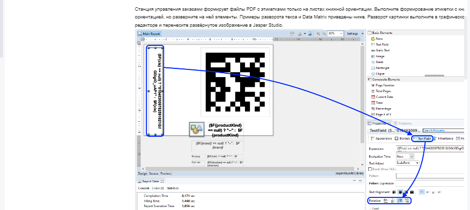
Task: Open the Evaluation Time combo box
Action: [x=405, y=156]
